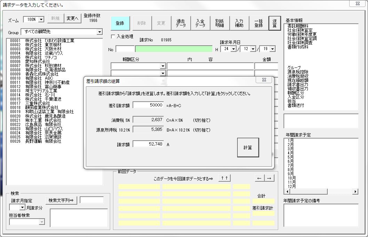Screen dimensions: 368x237
Task: Open 入力補助 from the toolbar
Action: coord(239,23)
